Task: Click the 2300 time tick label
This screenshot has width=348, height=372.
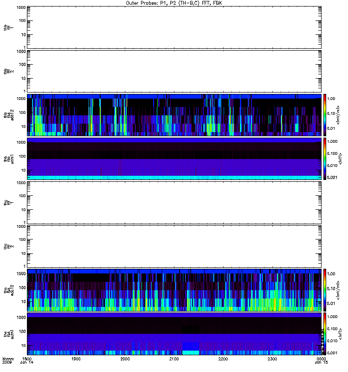Action: [x=272, y=359]
